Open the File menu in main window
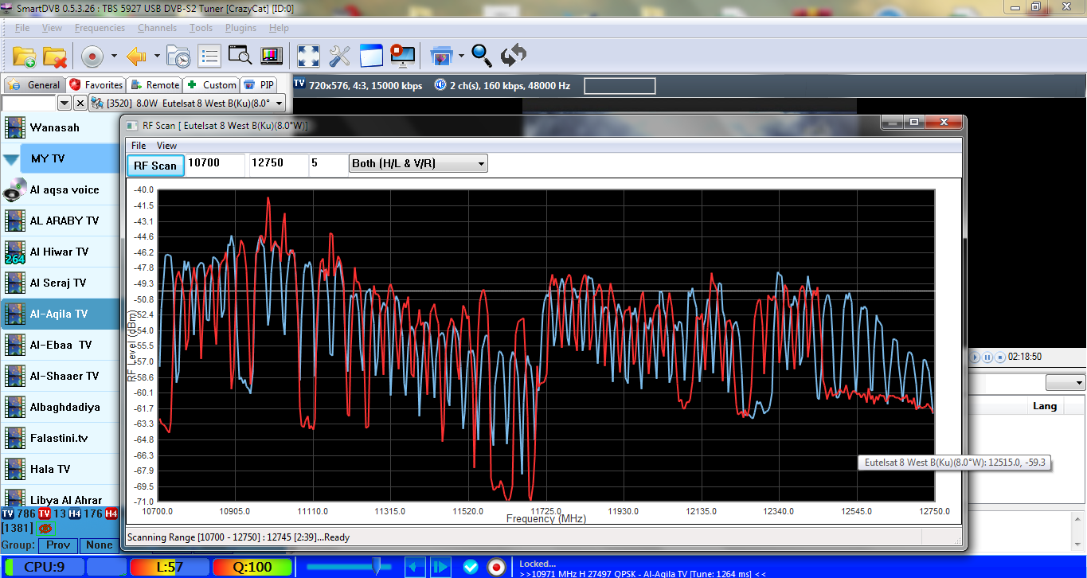 click(x=22, y=28)
